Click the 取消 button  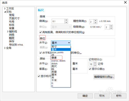pyautogui.click(x=102, y=96)
